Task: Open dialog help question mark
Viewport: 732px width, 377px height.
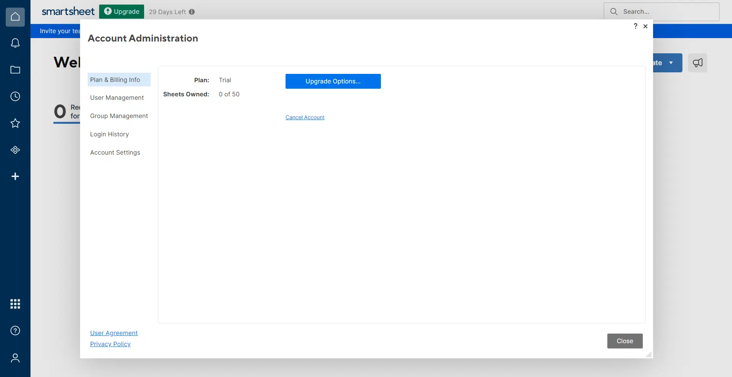Action: 635,26
